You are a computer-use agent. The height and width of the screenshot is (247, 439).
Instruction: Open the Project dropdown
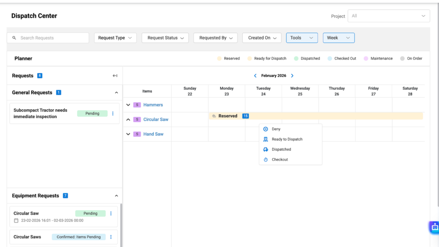pos(388,16)
